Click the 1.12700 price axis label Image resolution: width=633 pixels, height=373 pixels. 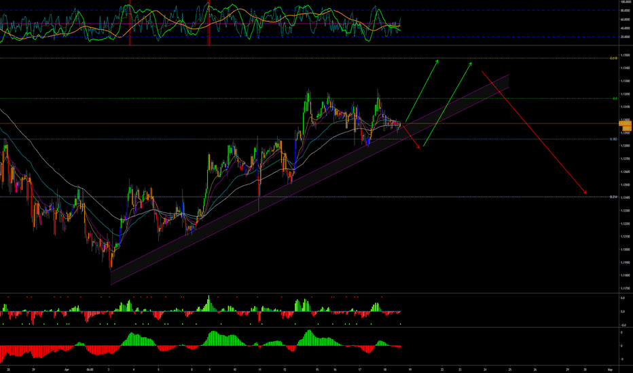pos(626,159)
